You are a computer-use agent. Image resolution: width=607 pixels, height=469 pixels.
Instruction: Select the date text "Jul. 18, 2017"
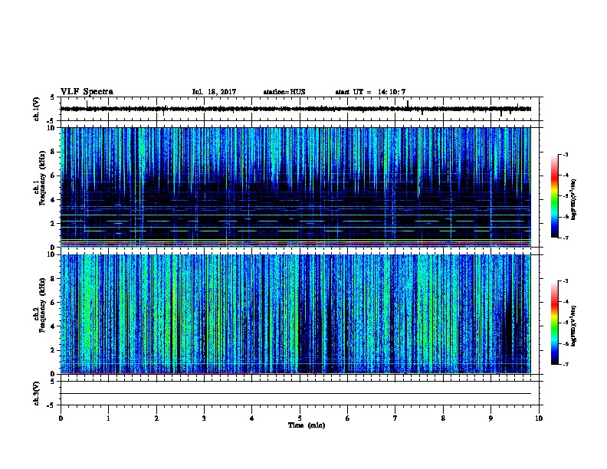(x=214, y=92)
